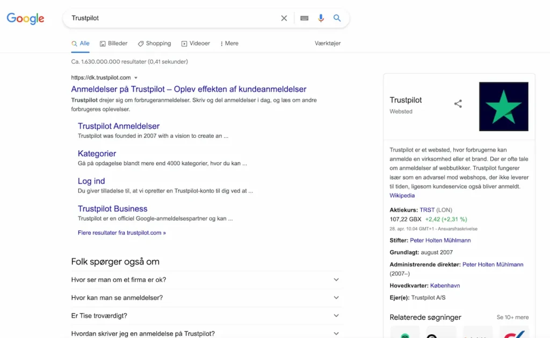The width and height of the screenshot is (550, 338).
Task: Click the Trustpilot title in knowledge panel
Action: (406, 100)
